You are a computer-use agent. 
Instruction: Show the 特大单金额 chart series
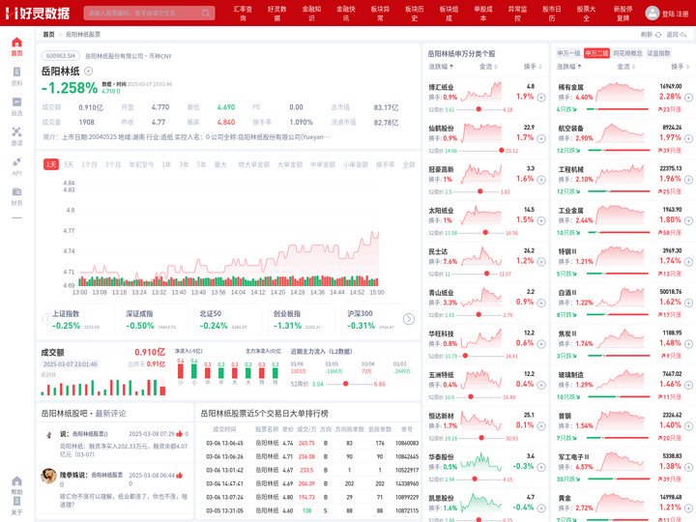253,164
